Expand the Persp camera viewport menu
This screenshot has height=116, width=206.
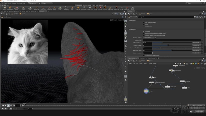(x=114, y=20)
